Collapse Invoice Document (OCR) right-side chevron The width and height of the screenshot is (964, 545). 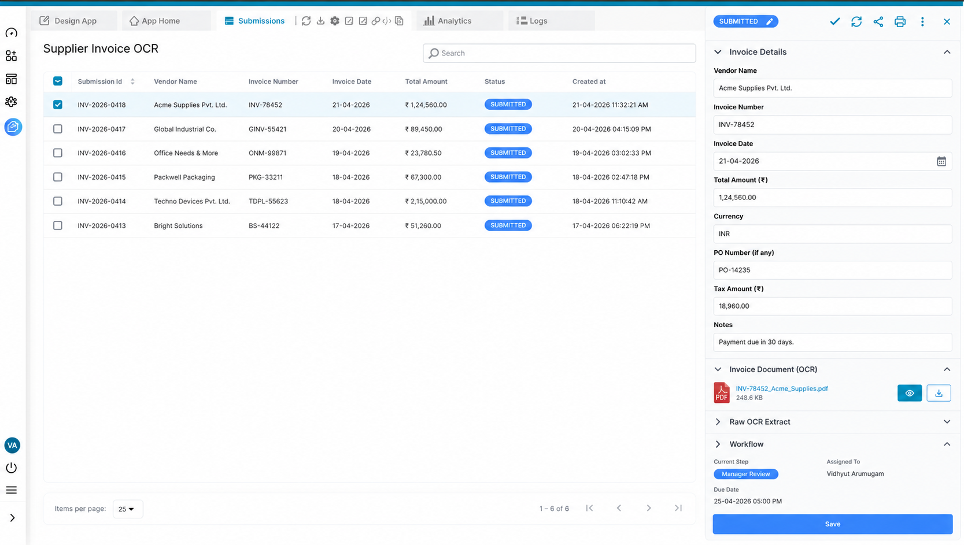(947, 369)
